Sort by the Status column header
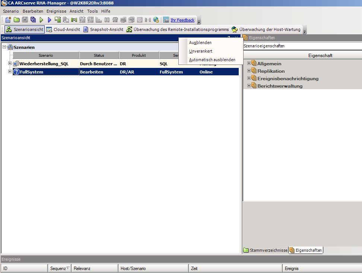 [99, 55]
